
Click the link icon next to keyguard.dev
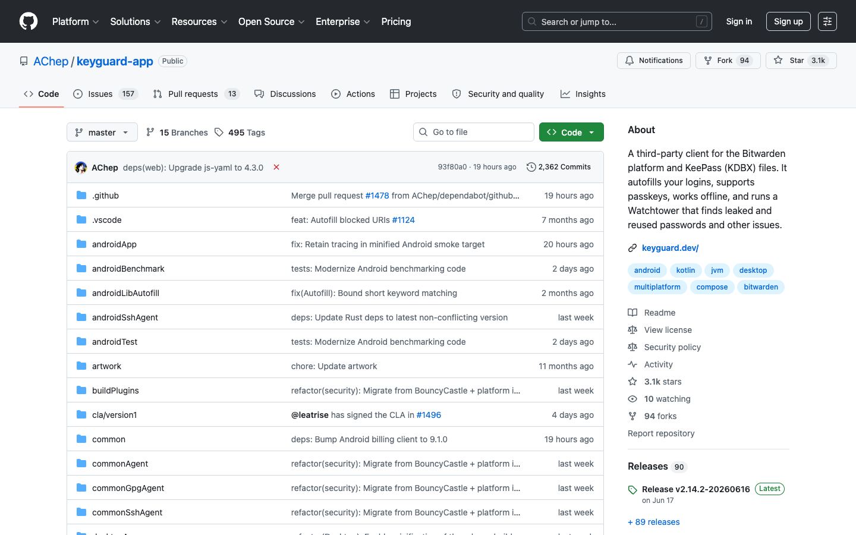coord(632,248)
